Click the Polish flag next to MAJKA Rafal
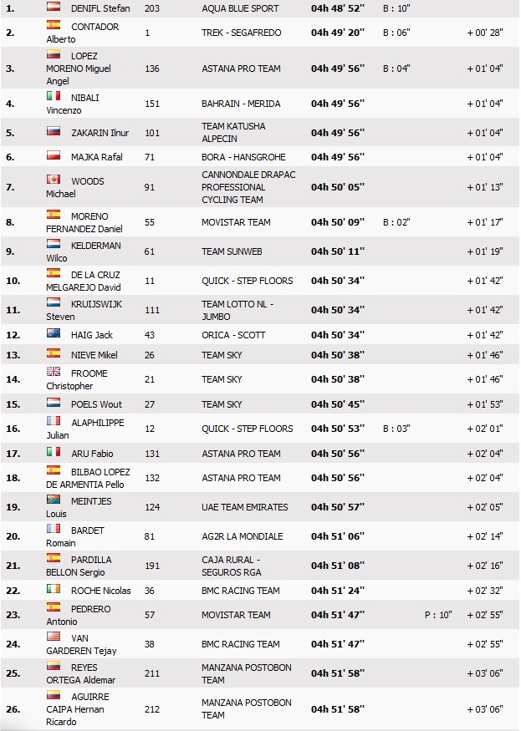 click(x=54, y=156)
